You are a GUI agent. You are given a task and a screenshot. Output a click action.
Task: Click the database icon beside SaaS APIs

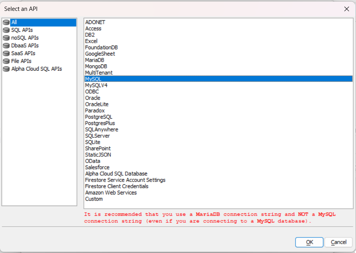[x=6, y=54]
